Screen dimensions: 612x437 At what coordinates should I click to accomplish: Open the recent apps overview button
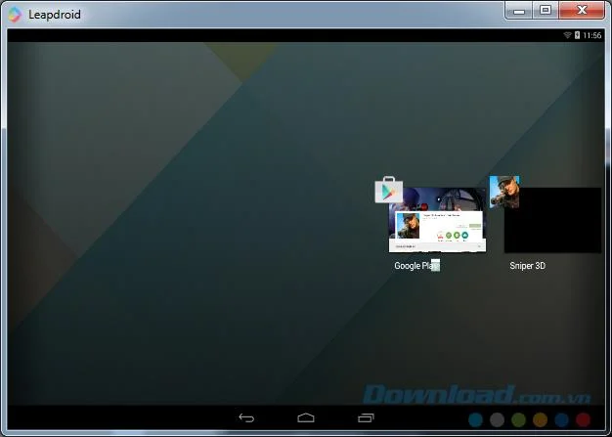click(x=366, y=417)
